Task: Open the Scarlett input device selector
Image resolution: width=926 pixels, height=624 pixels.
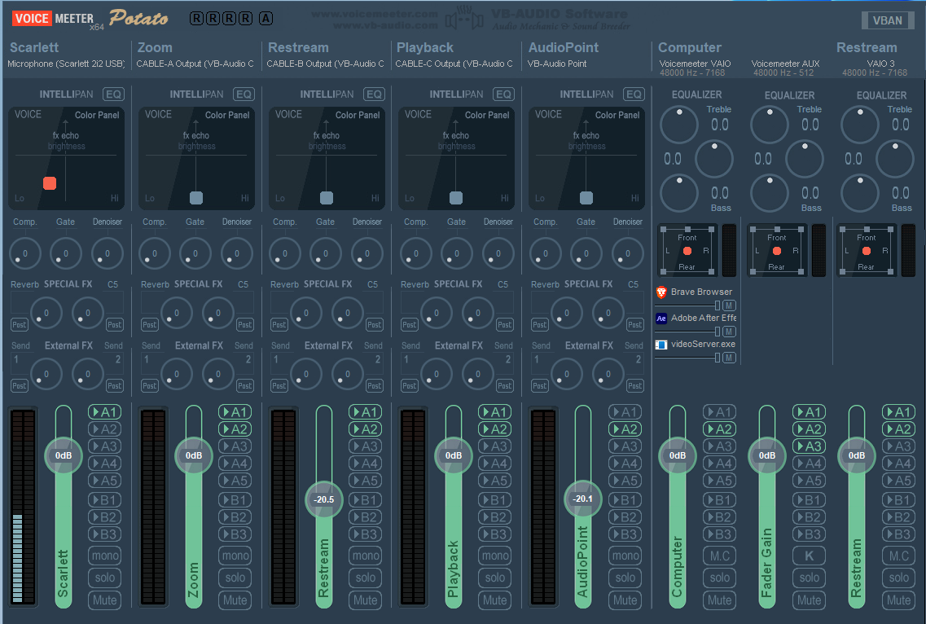Action: pyautogui.click(x=66, y=64)
